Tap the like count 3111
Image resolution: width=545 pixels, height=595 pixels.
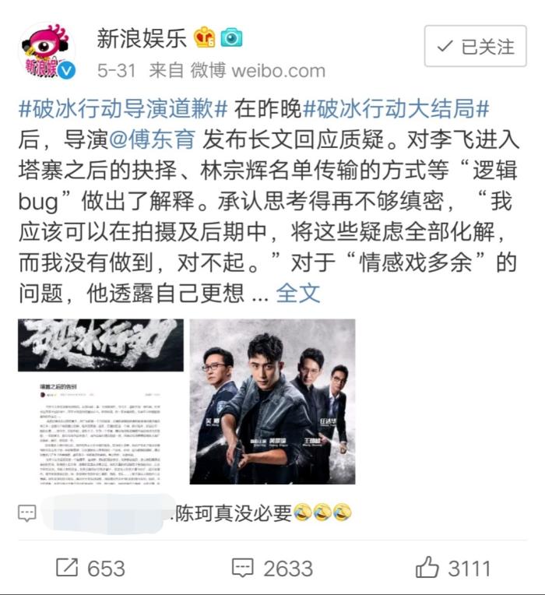pyautogui.click(x=469, y=569)
